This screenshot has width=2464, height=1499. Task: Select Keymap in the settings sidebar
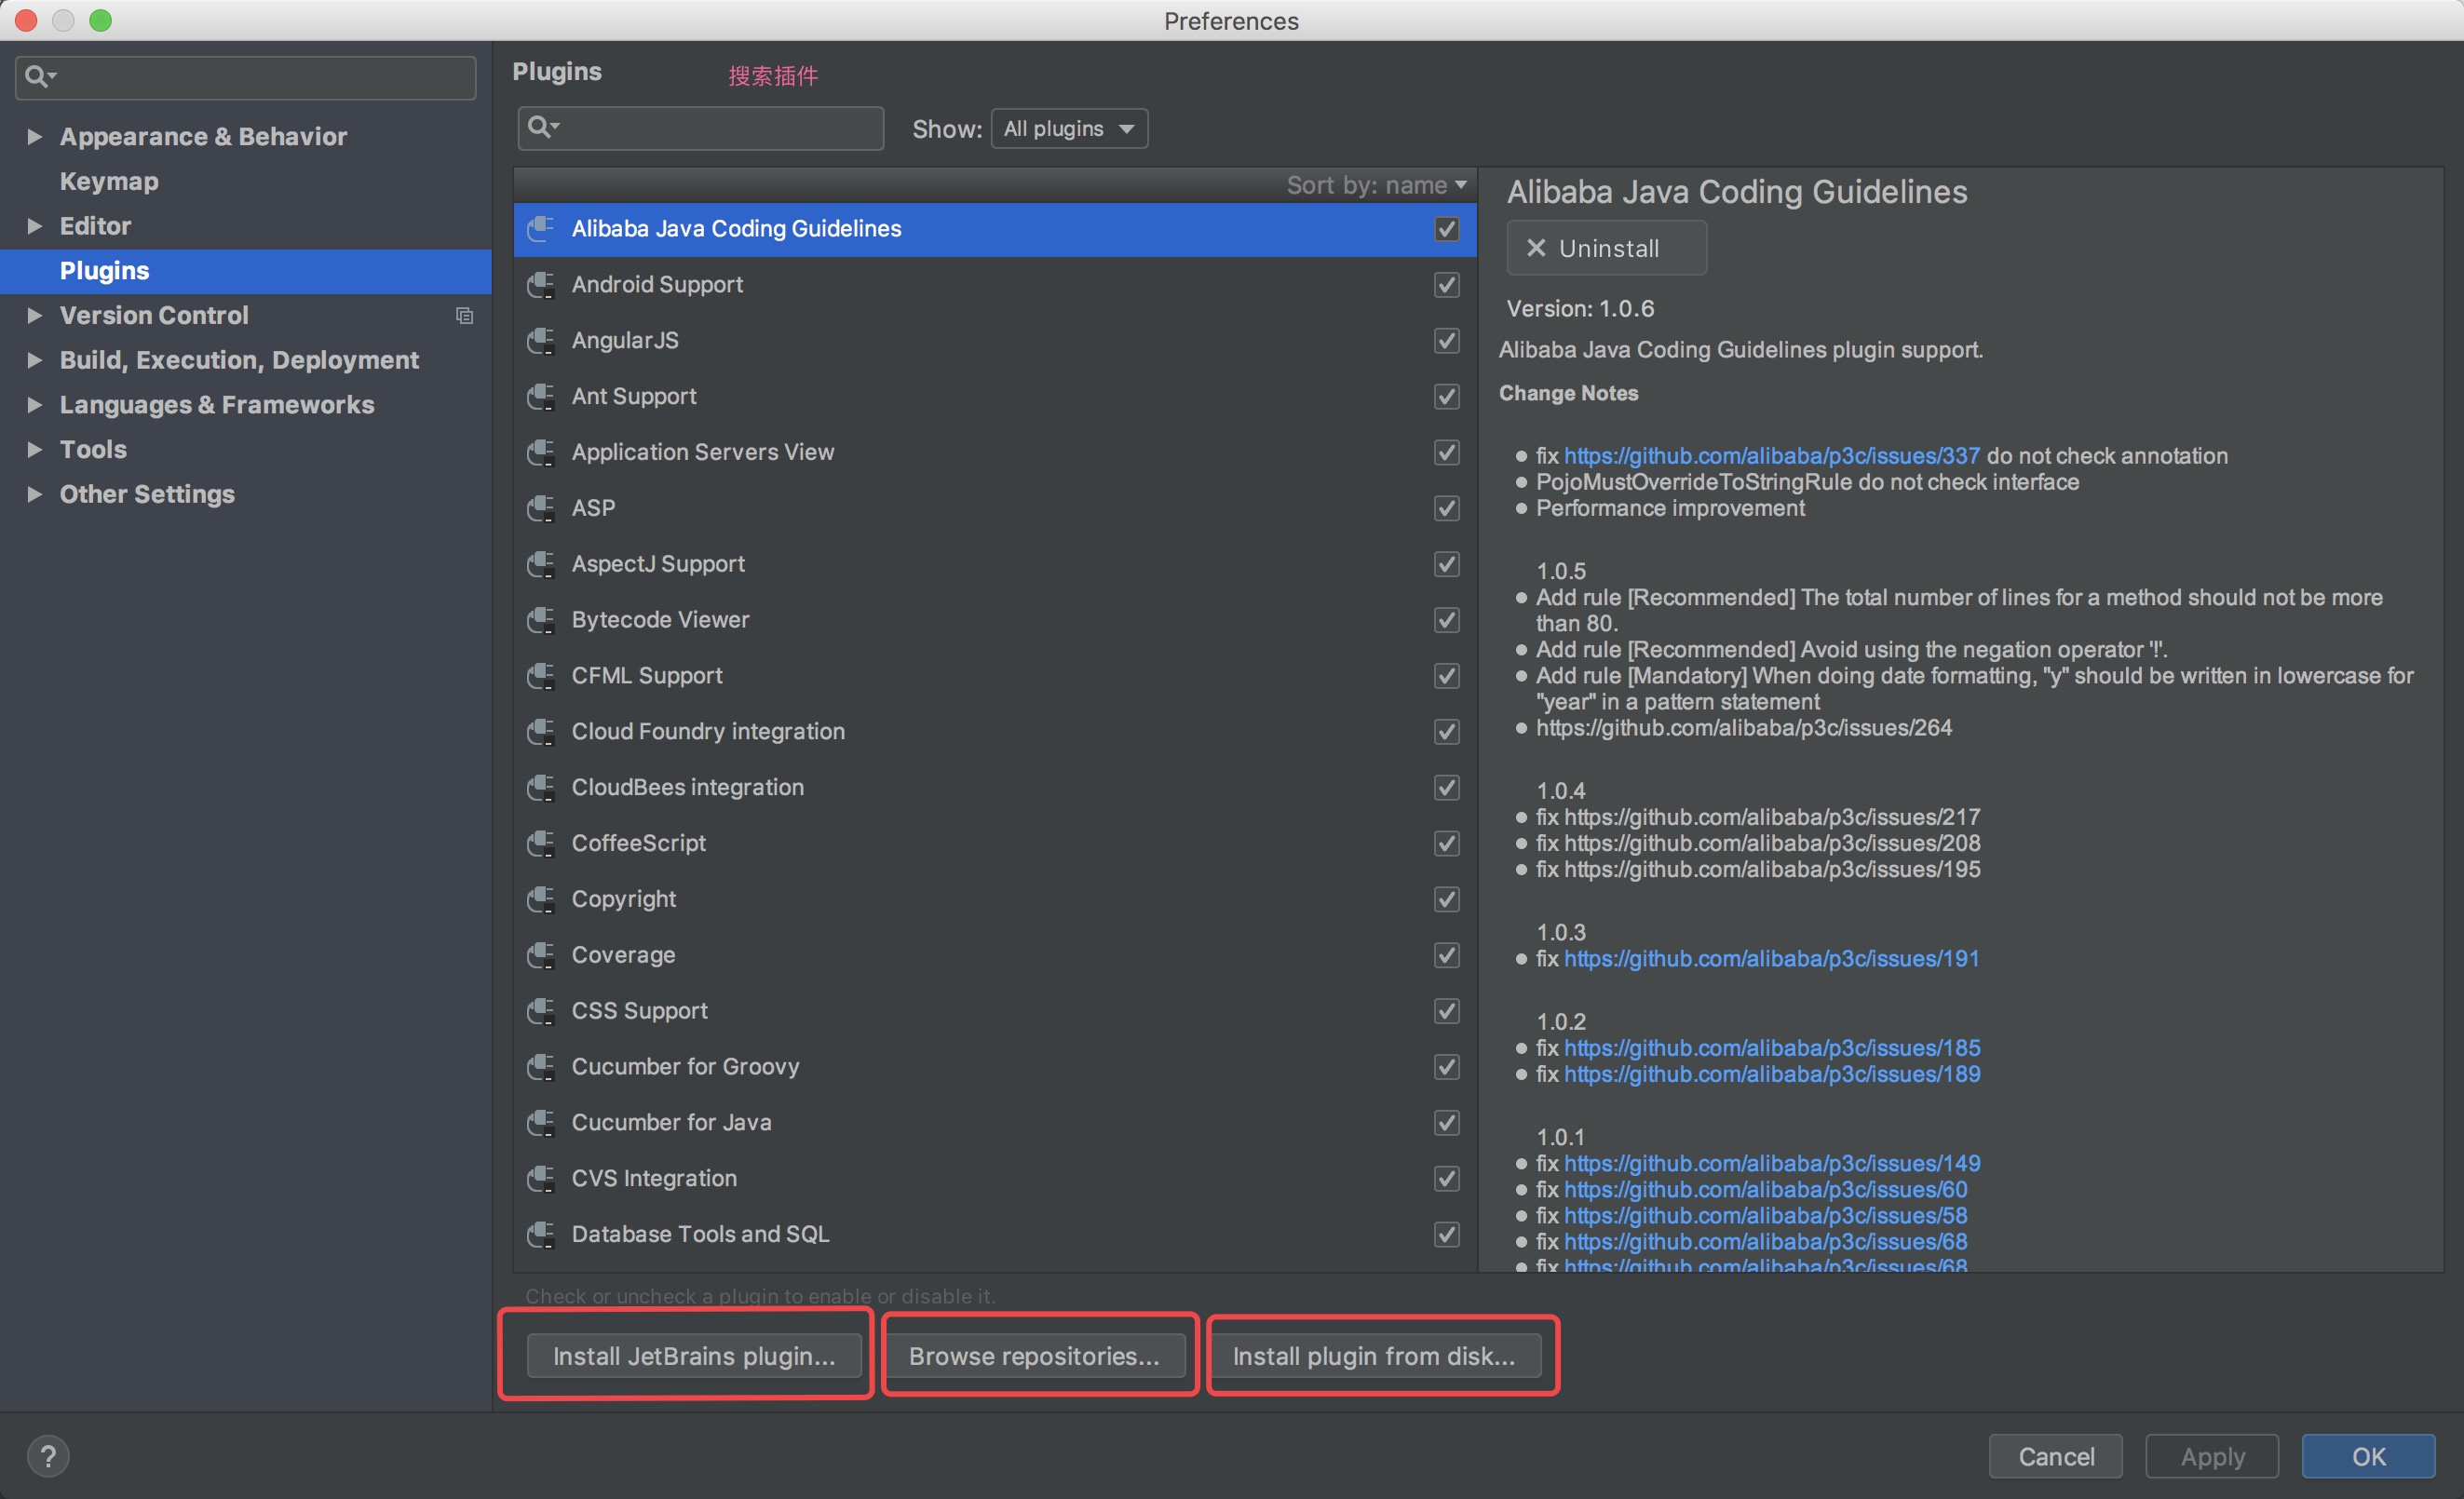(109, 181)
